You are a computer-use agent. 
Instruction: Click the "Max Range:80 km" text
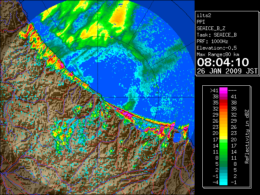point(218,54)
